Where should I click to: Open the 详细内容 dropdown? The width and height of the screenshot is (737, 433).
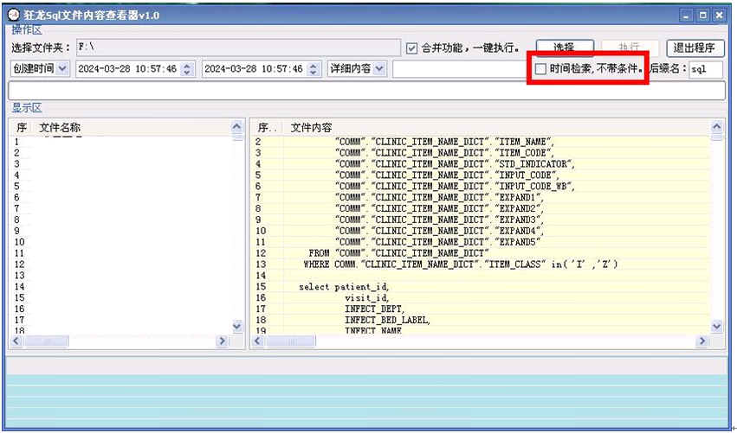pos(380,68)
